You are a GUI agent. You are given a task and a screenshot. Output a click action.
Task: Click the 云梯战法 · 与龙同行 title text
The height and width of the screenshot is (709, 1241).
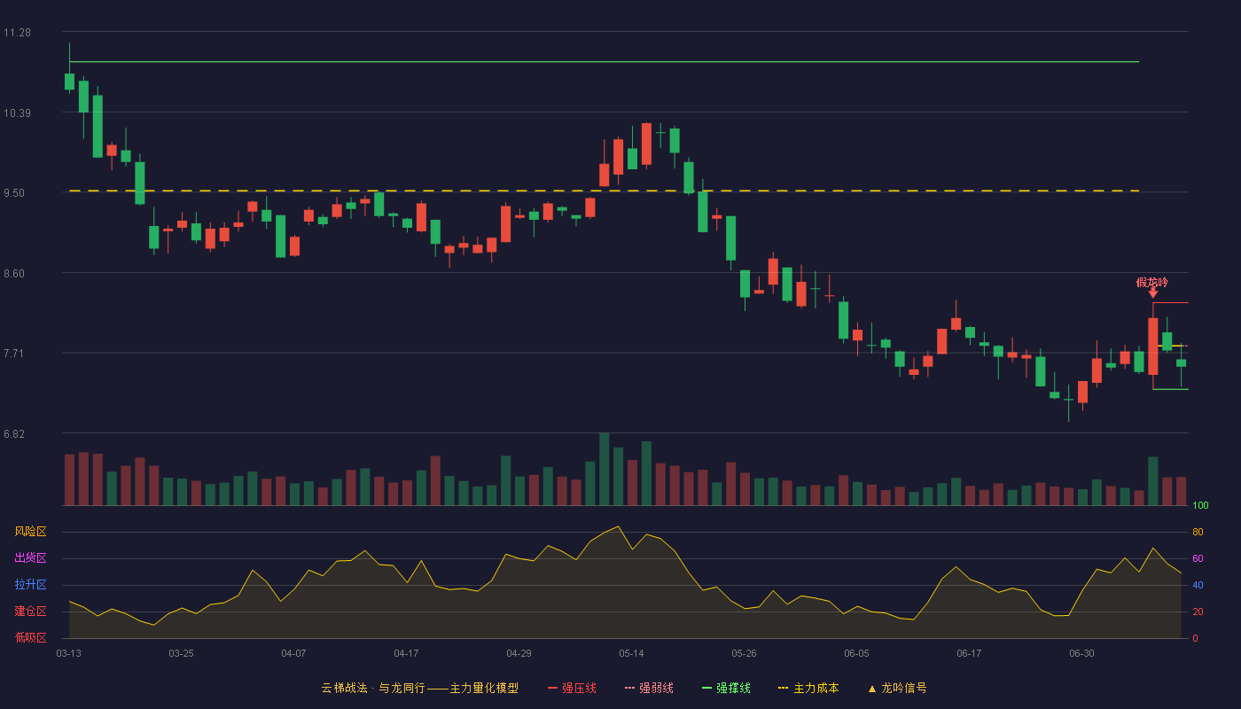373,688
